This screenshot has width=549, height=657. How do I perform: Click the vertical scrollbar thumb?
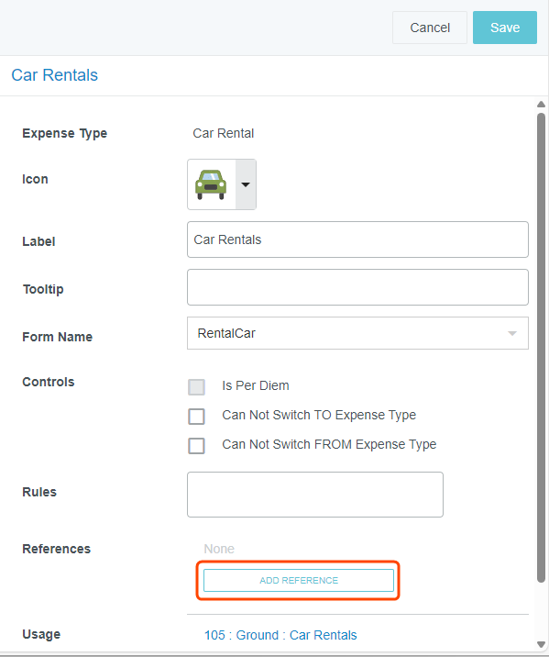pyautogui.click(x=541, y=348)
